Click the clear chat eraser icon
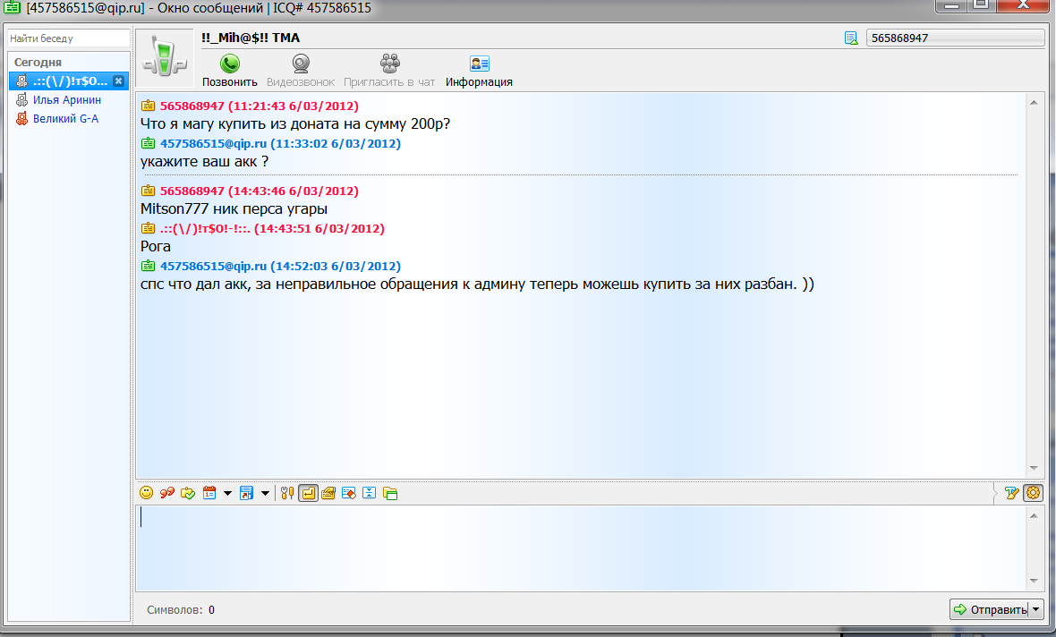The width and height of the screenshot is (1056, 637). tap(349, 493)
